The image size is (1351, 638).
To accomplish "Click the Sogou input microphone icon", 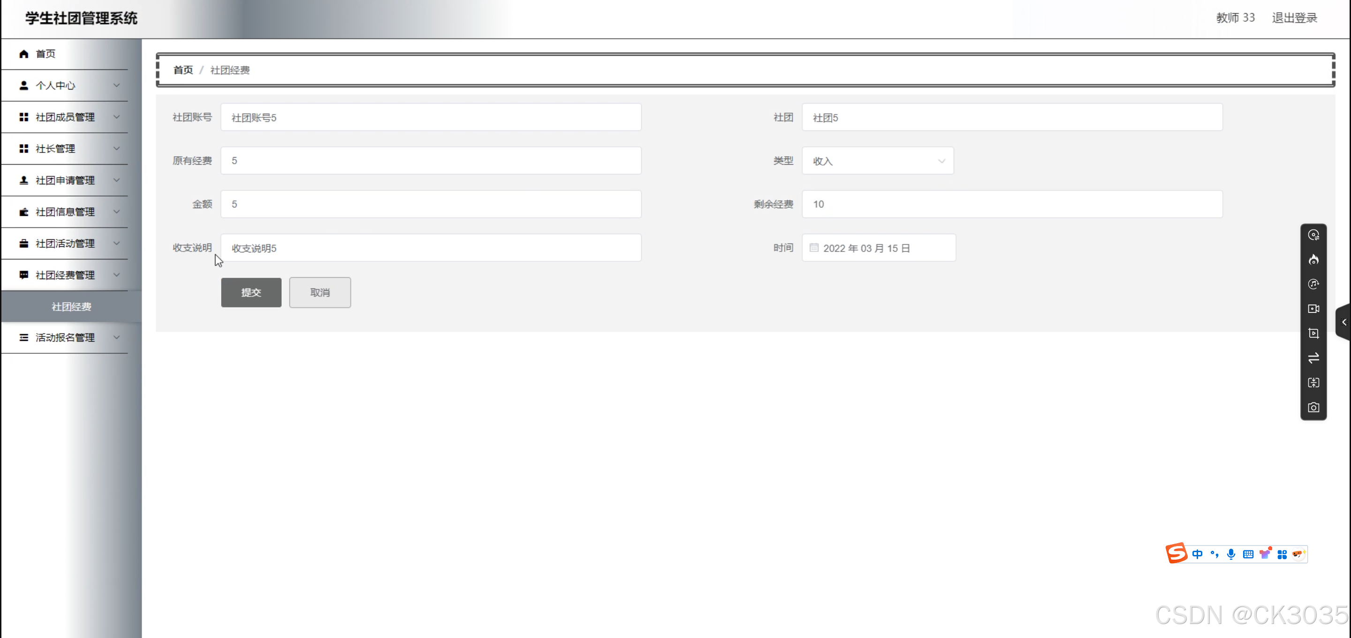I will [1231, 554].
